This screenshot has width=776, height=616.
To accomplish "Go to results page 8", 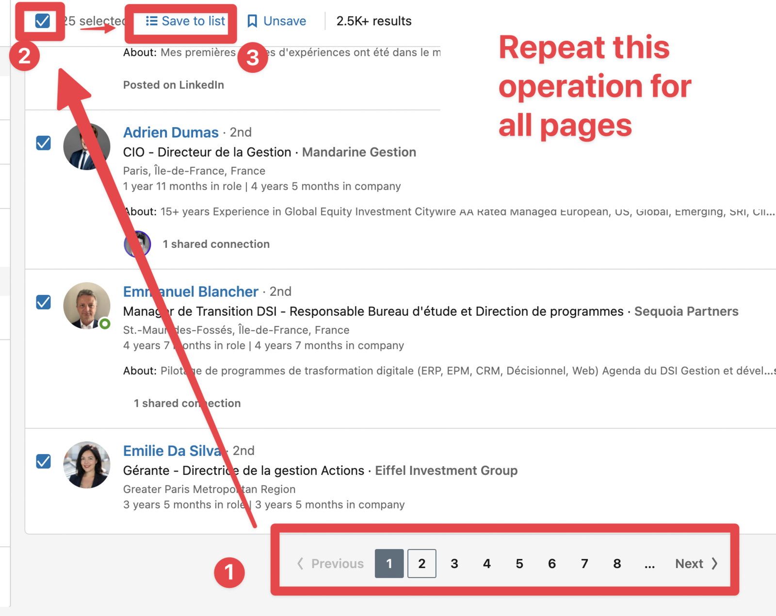I will [617, 564].
